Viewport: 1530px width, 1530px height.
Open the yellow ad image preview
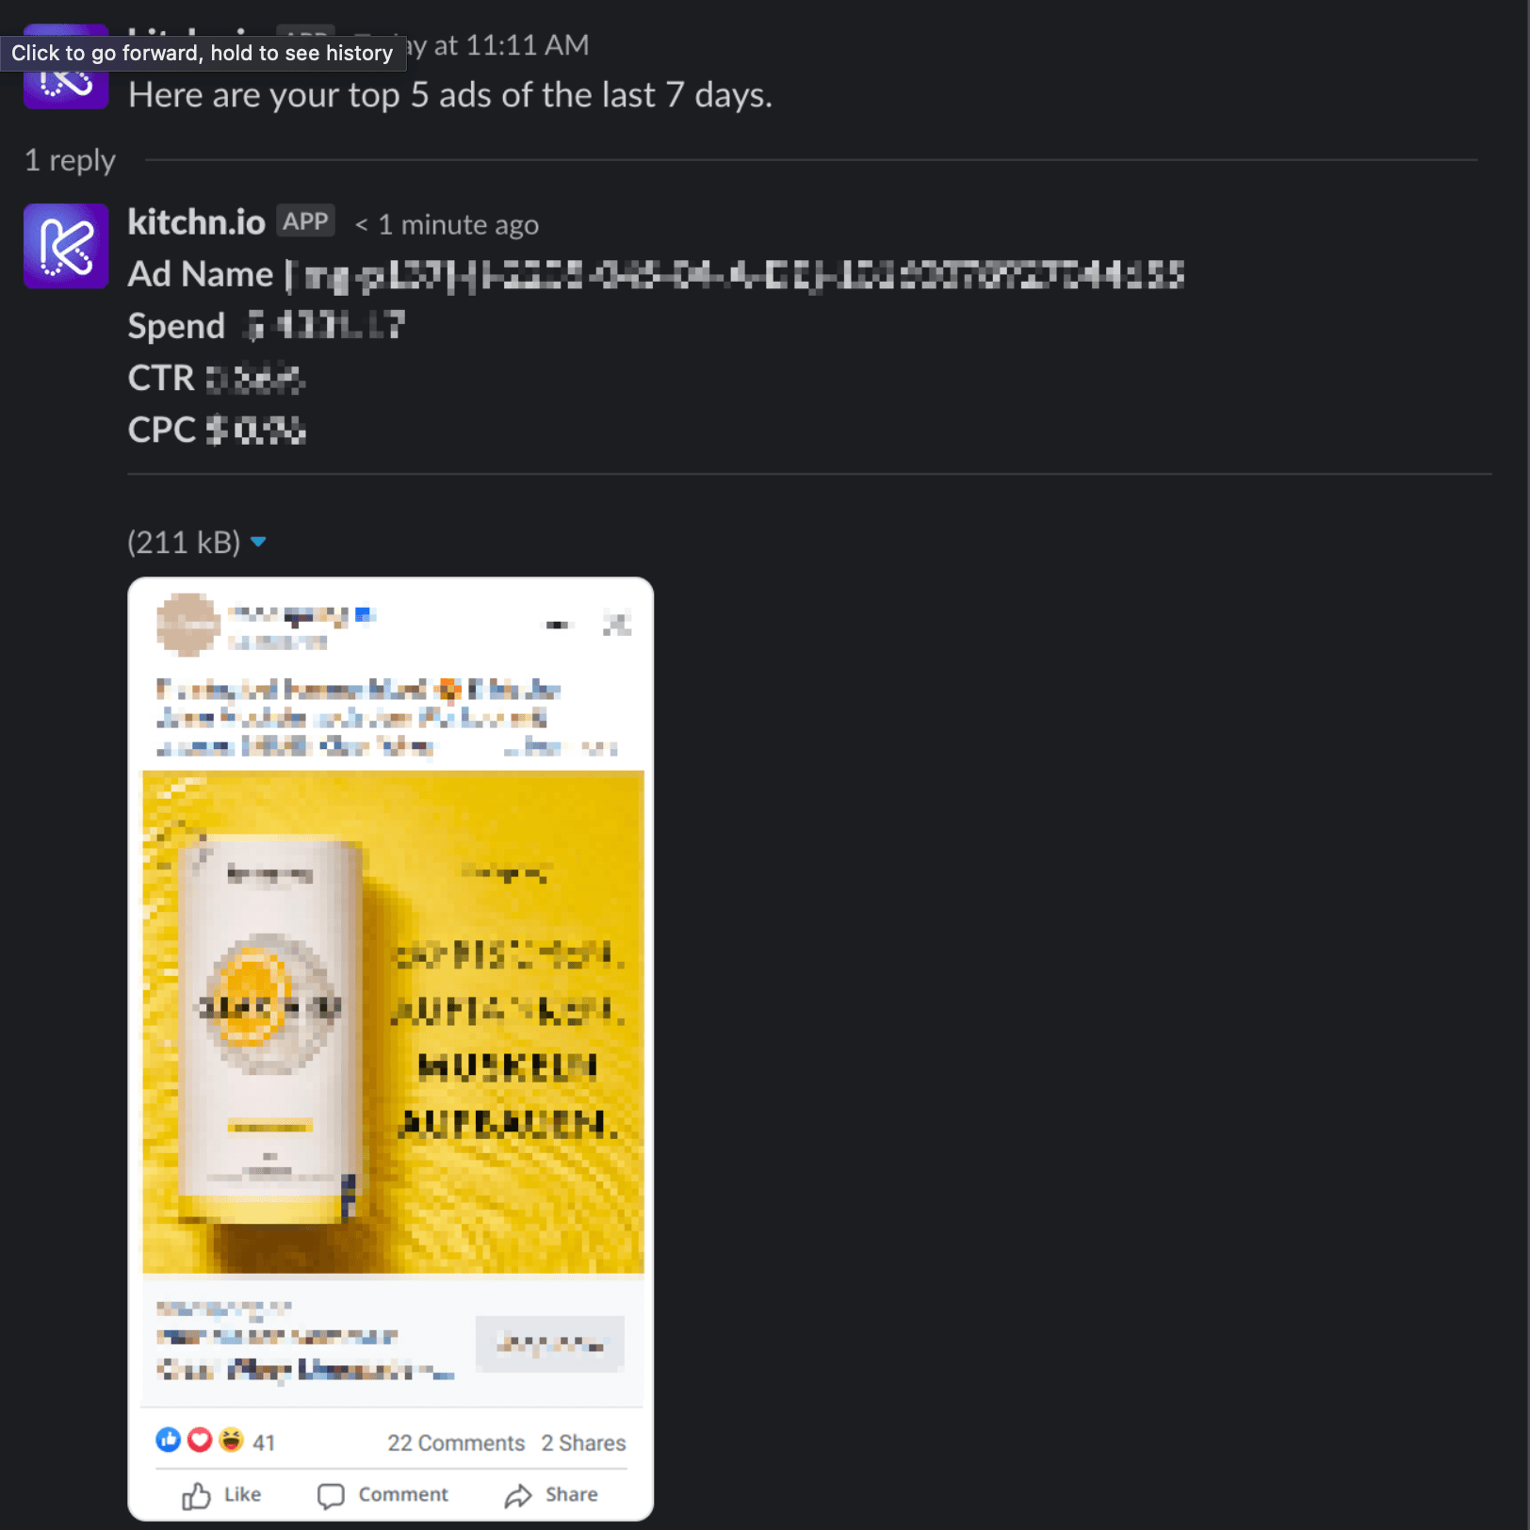(393, 1021)
